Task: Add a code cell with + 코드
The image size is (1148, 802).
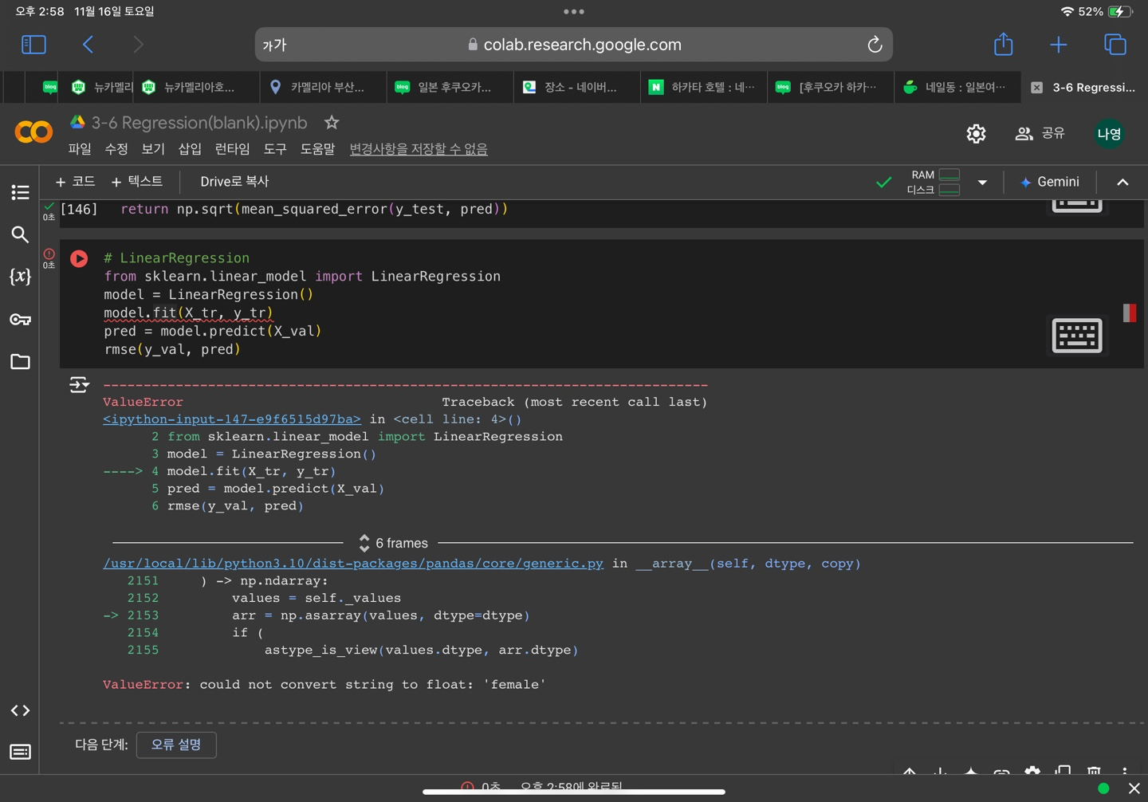Action: click(x=75, y=182)
